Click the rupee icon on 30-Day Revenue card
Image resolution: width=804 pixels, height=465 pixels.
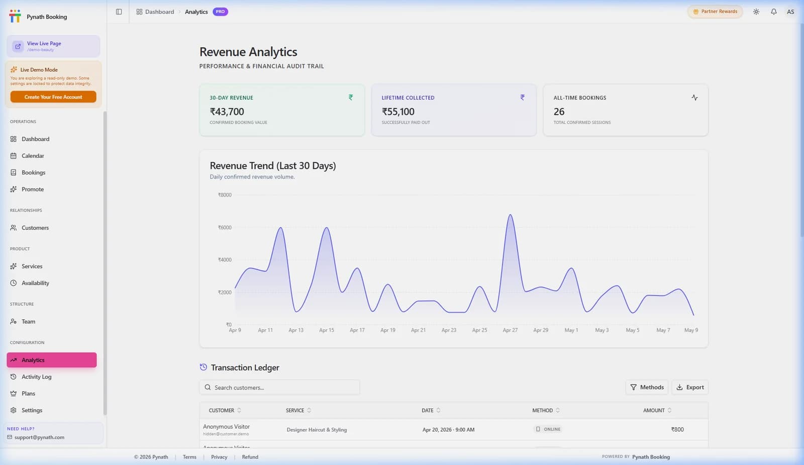(x=351, y=98)
